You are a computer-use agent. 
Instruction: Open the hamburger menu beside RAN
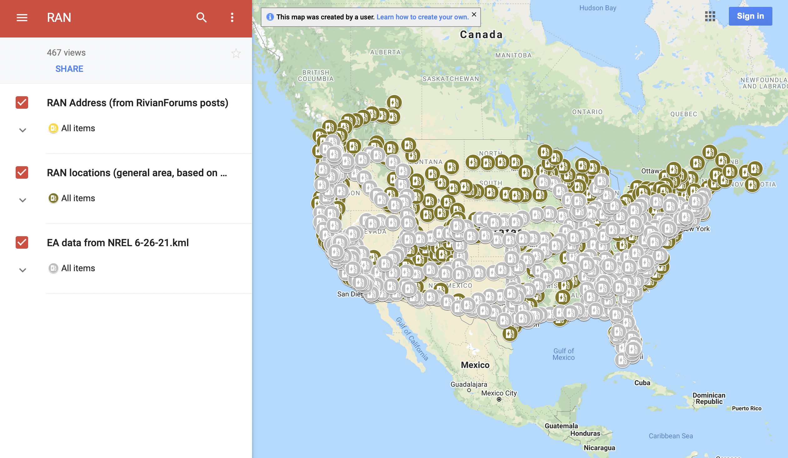(22, 17)
